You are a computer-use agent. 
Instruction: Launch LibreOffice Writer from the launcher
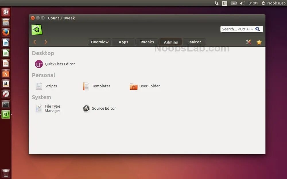6,43
